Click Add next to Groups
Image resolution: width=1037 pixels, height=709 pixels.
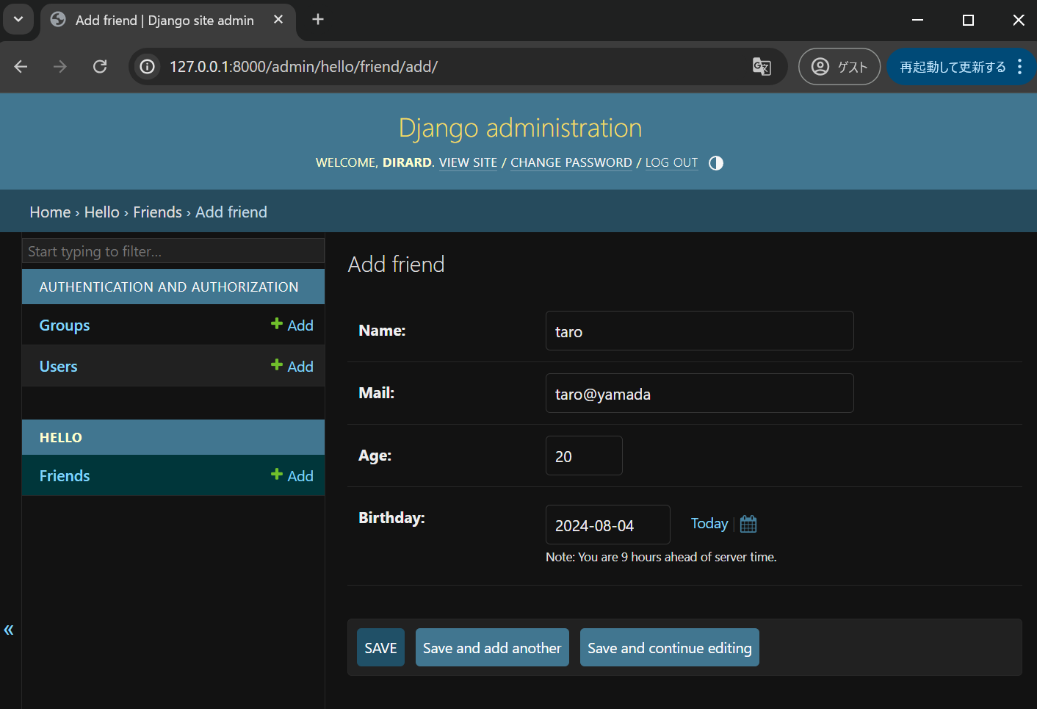(x=292, y=325)
